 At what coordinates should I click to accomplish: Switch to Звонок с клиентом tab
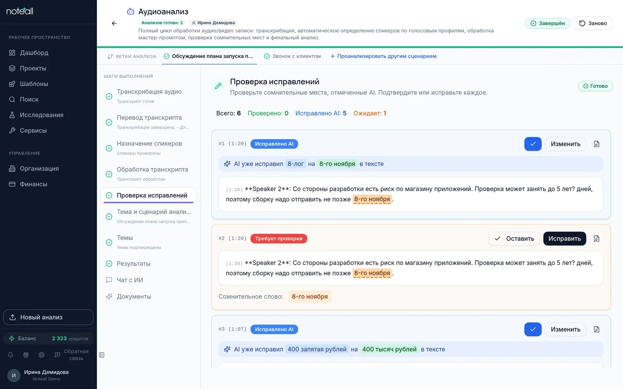coord(292,56)
